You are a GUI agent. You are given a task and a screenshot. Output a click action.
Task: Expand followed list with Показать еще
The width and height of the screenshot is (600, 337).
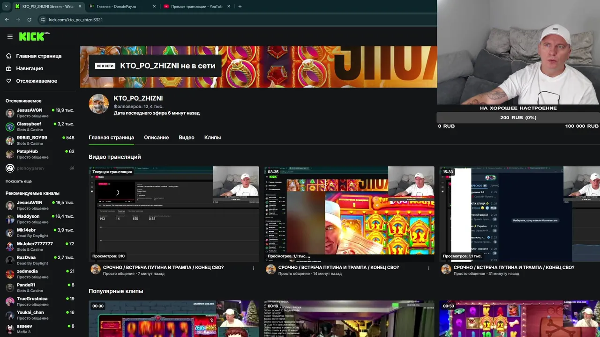pyautogui.click(x=19, y=181)
